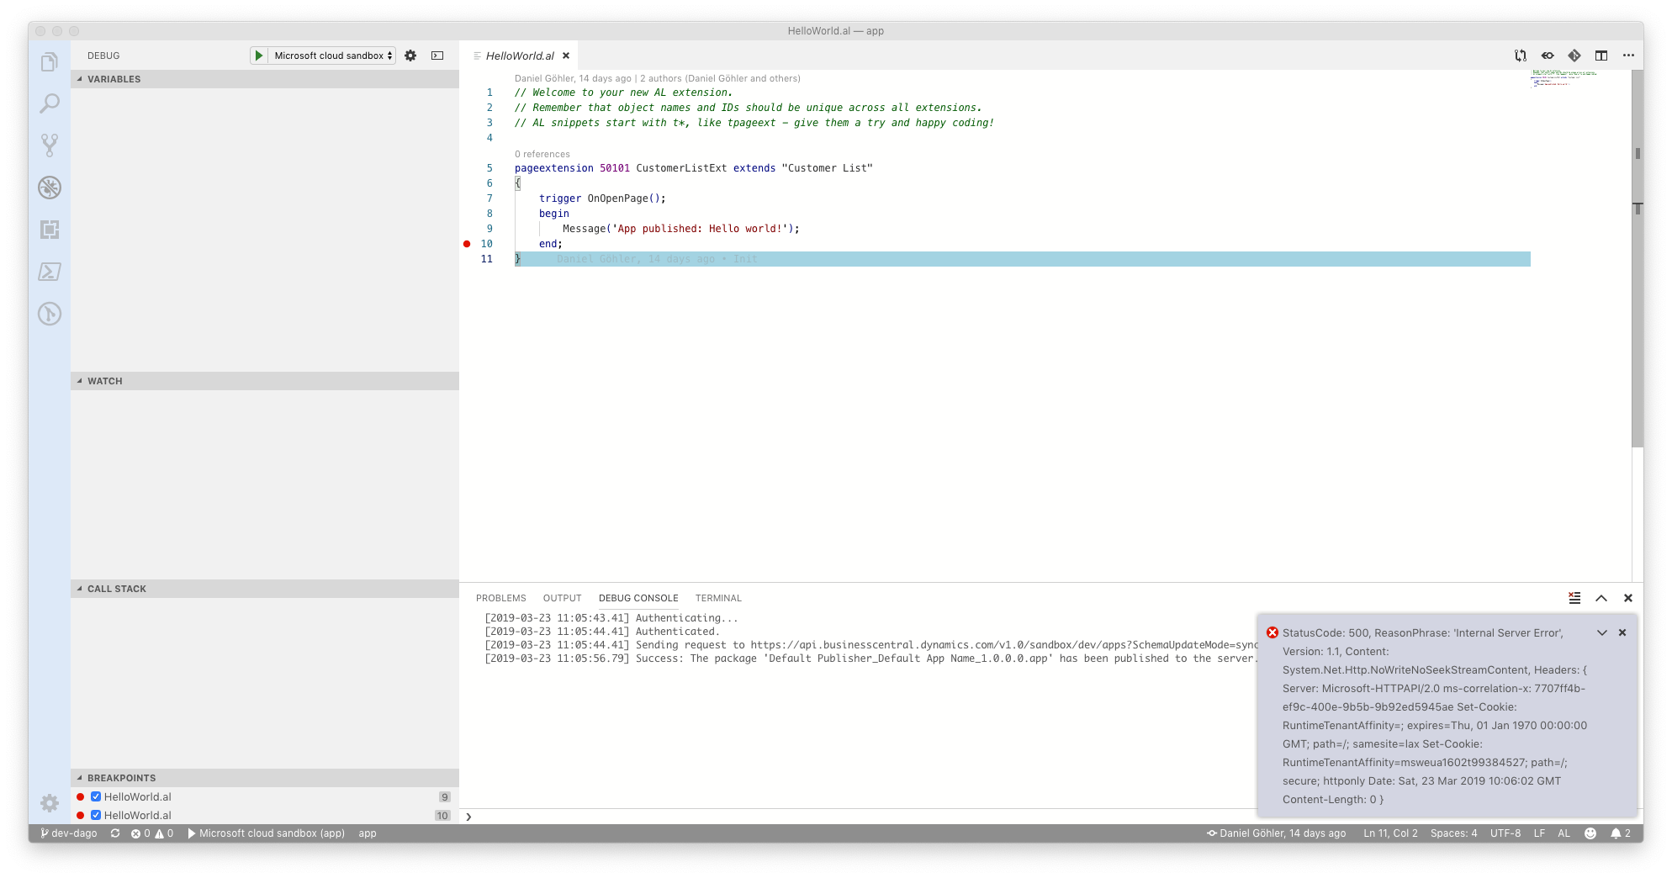Open HelloWorld.al breakpoint entry with badge 10

click(x=265, y=815)
